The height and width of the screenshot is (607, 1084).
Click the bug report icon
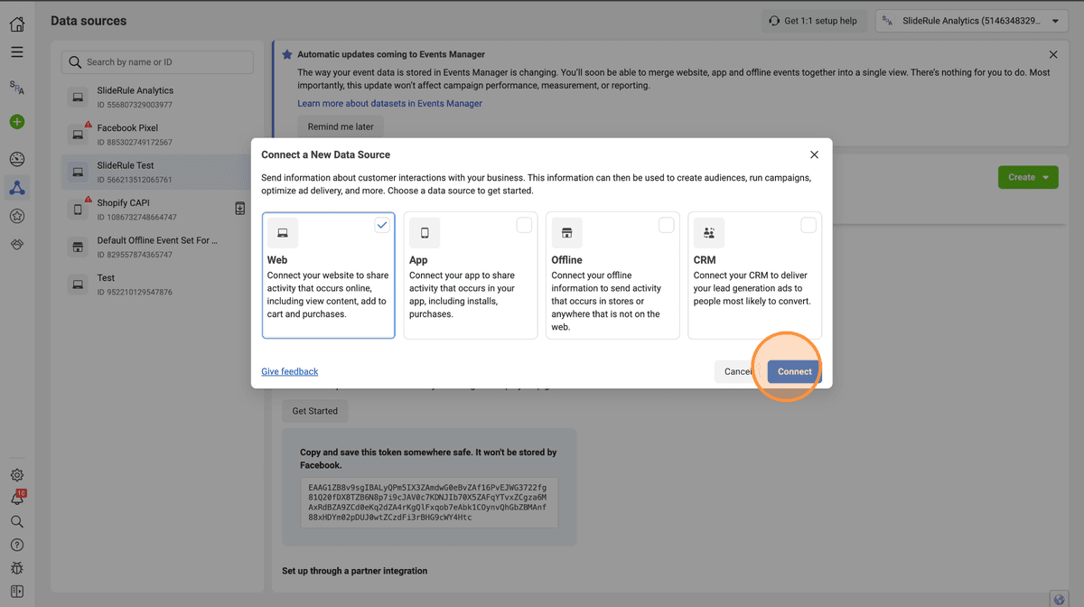point(16,568)
